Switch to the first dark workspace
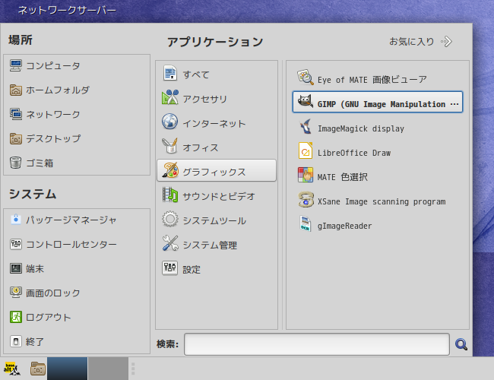The width and height of the screenshot is (494, 380). pos(68,369)
